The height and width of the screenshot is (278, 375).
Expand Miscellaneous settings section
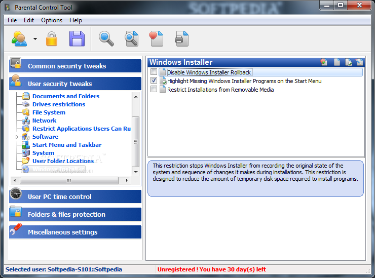point(76,232)
